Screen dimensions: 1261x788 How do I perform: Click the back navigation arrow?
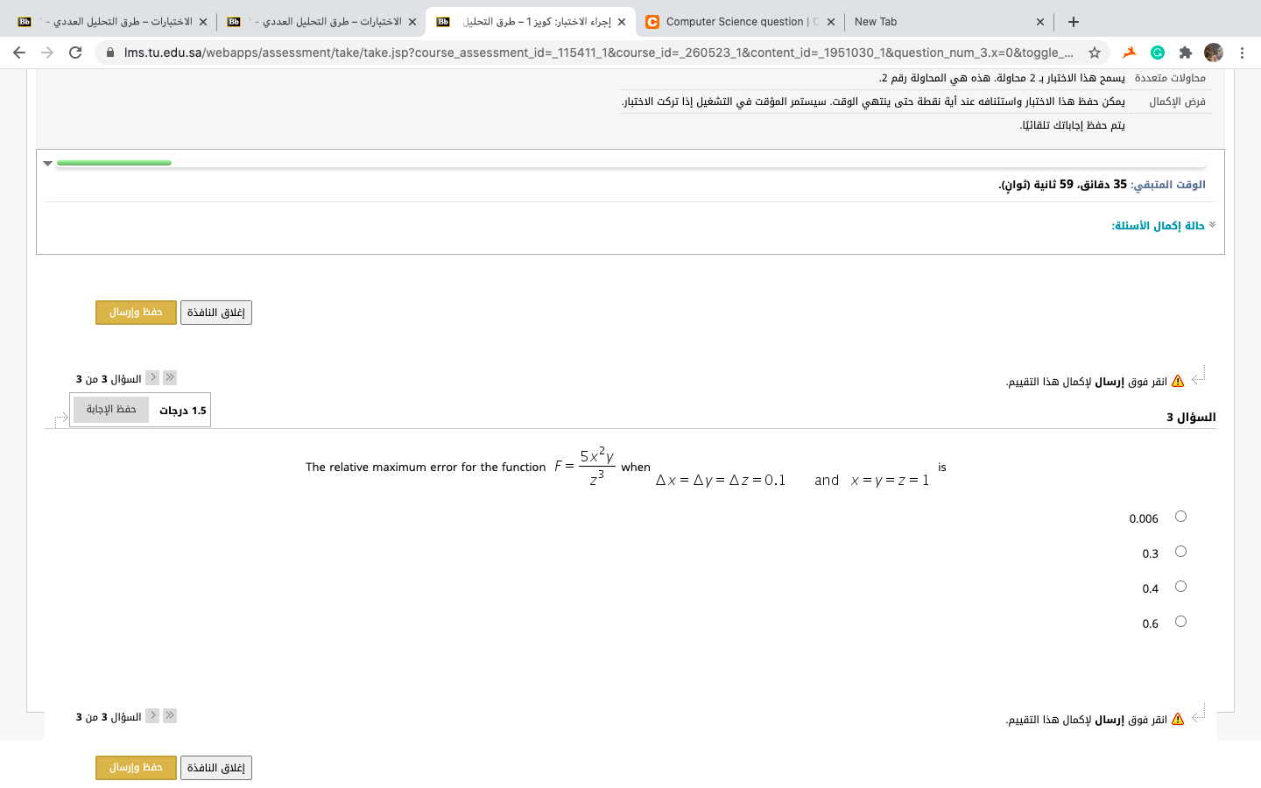coord(19,53)
